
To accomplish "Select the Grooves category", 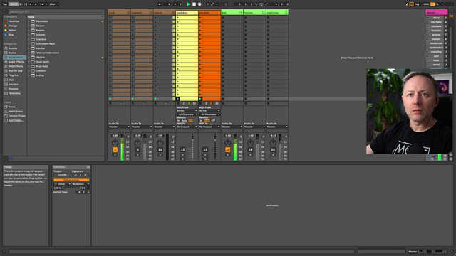I will pos(13,89).
